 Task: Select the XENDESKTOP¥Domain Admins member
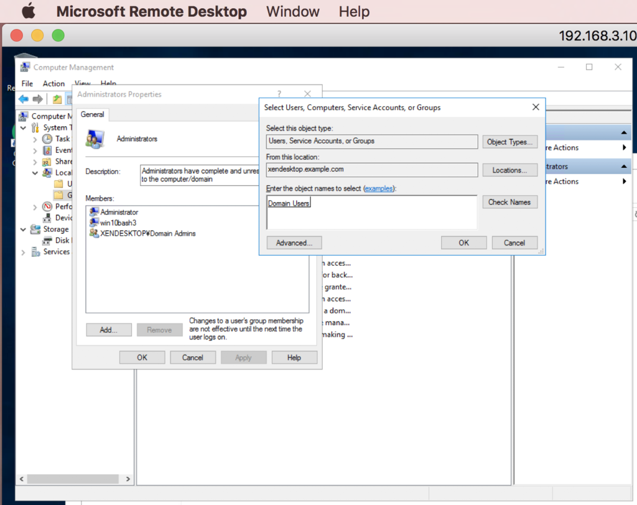142,233
